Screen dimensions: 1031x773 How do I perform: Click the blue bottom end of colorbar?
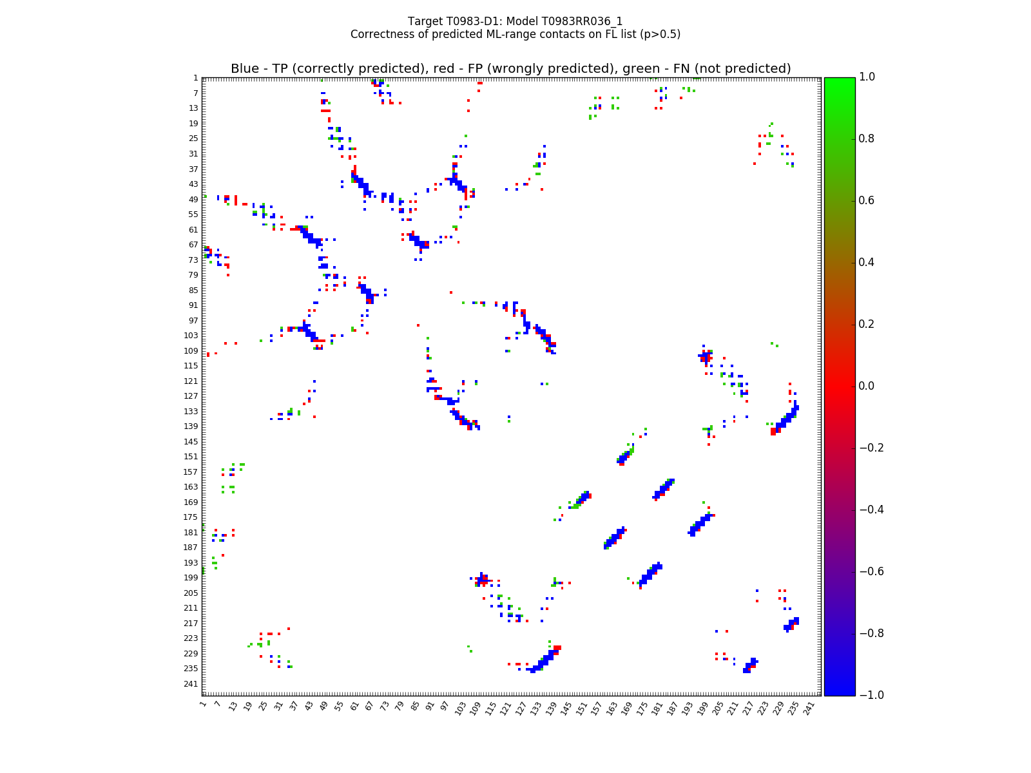pos(839,692)
